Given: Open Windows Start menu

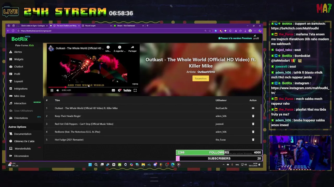Looking at the screenshot, I should (90, 165).
